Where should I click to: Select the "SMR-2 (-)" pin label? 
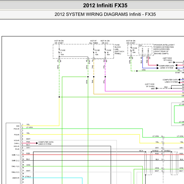[x=16, y=161]
